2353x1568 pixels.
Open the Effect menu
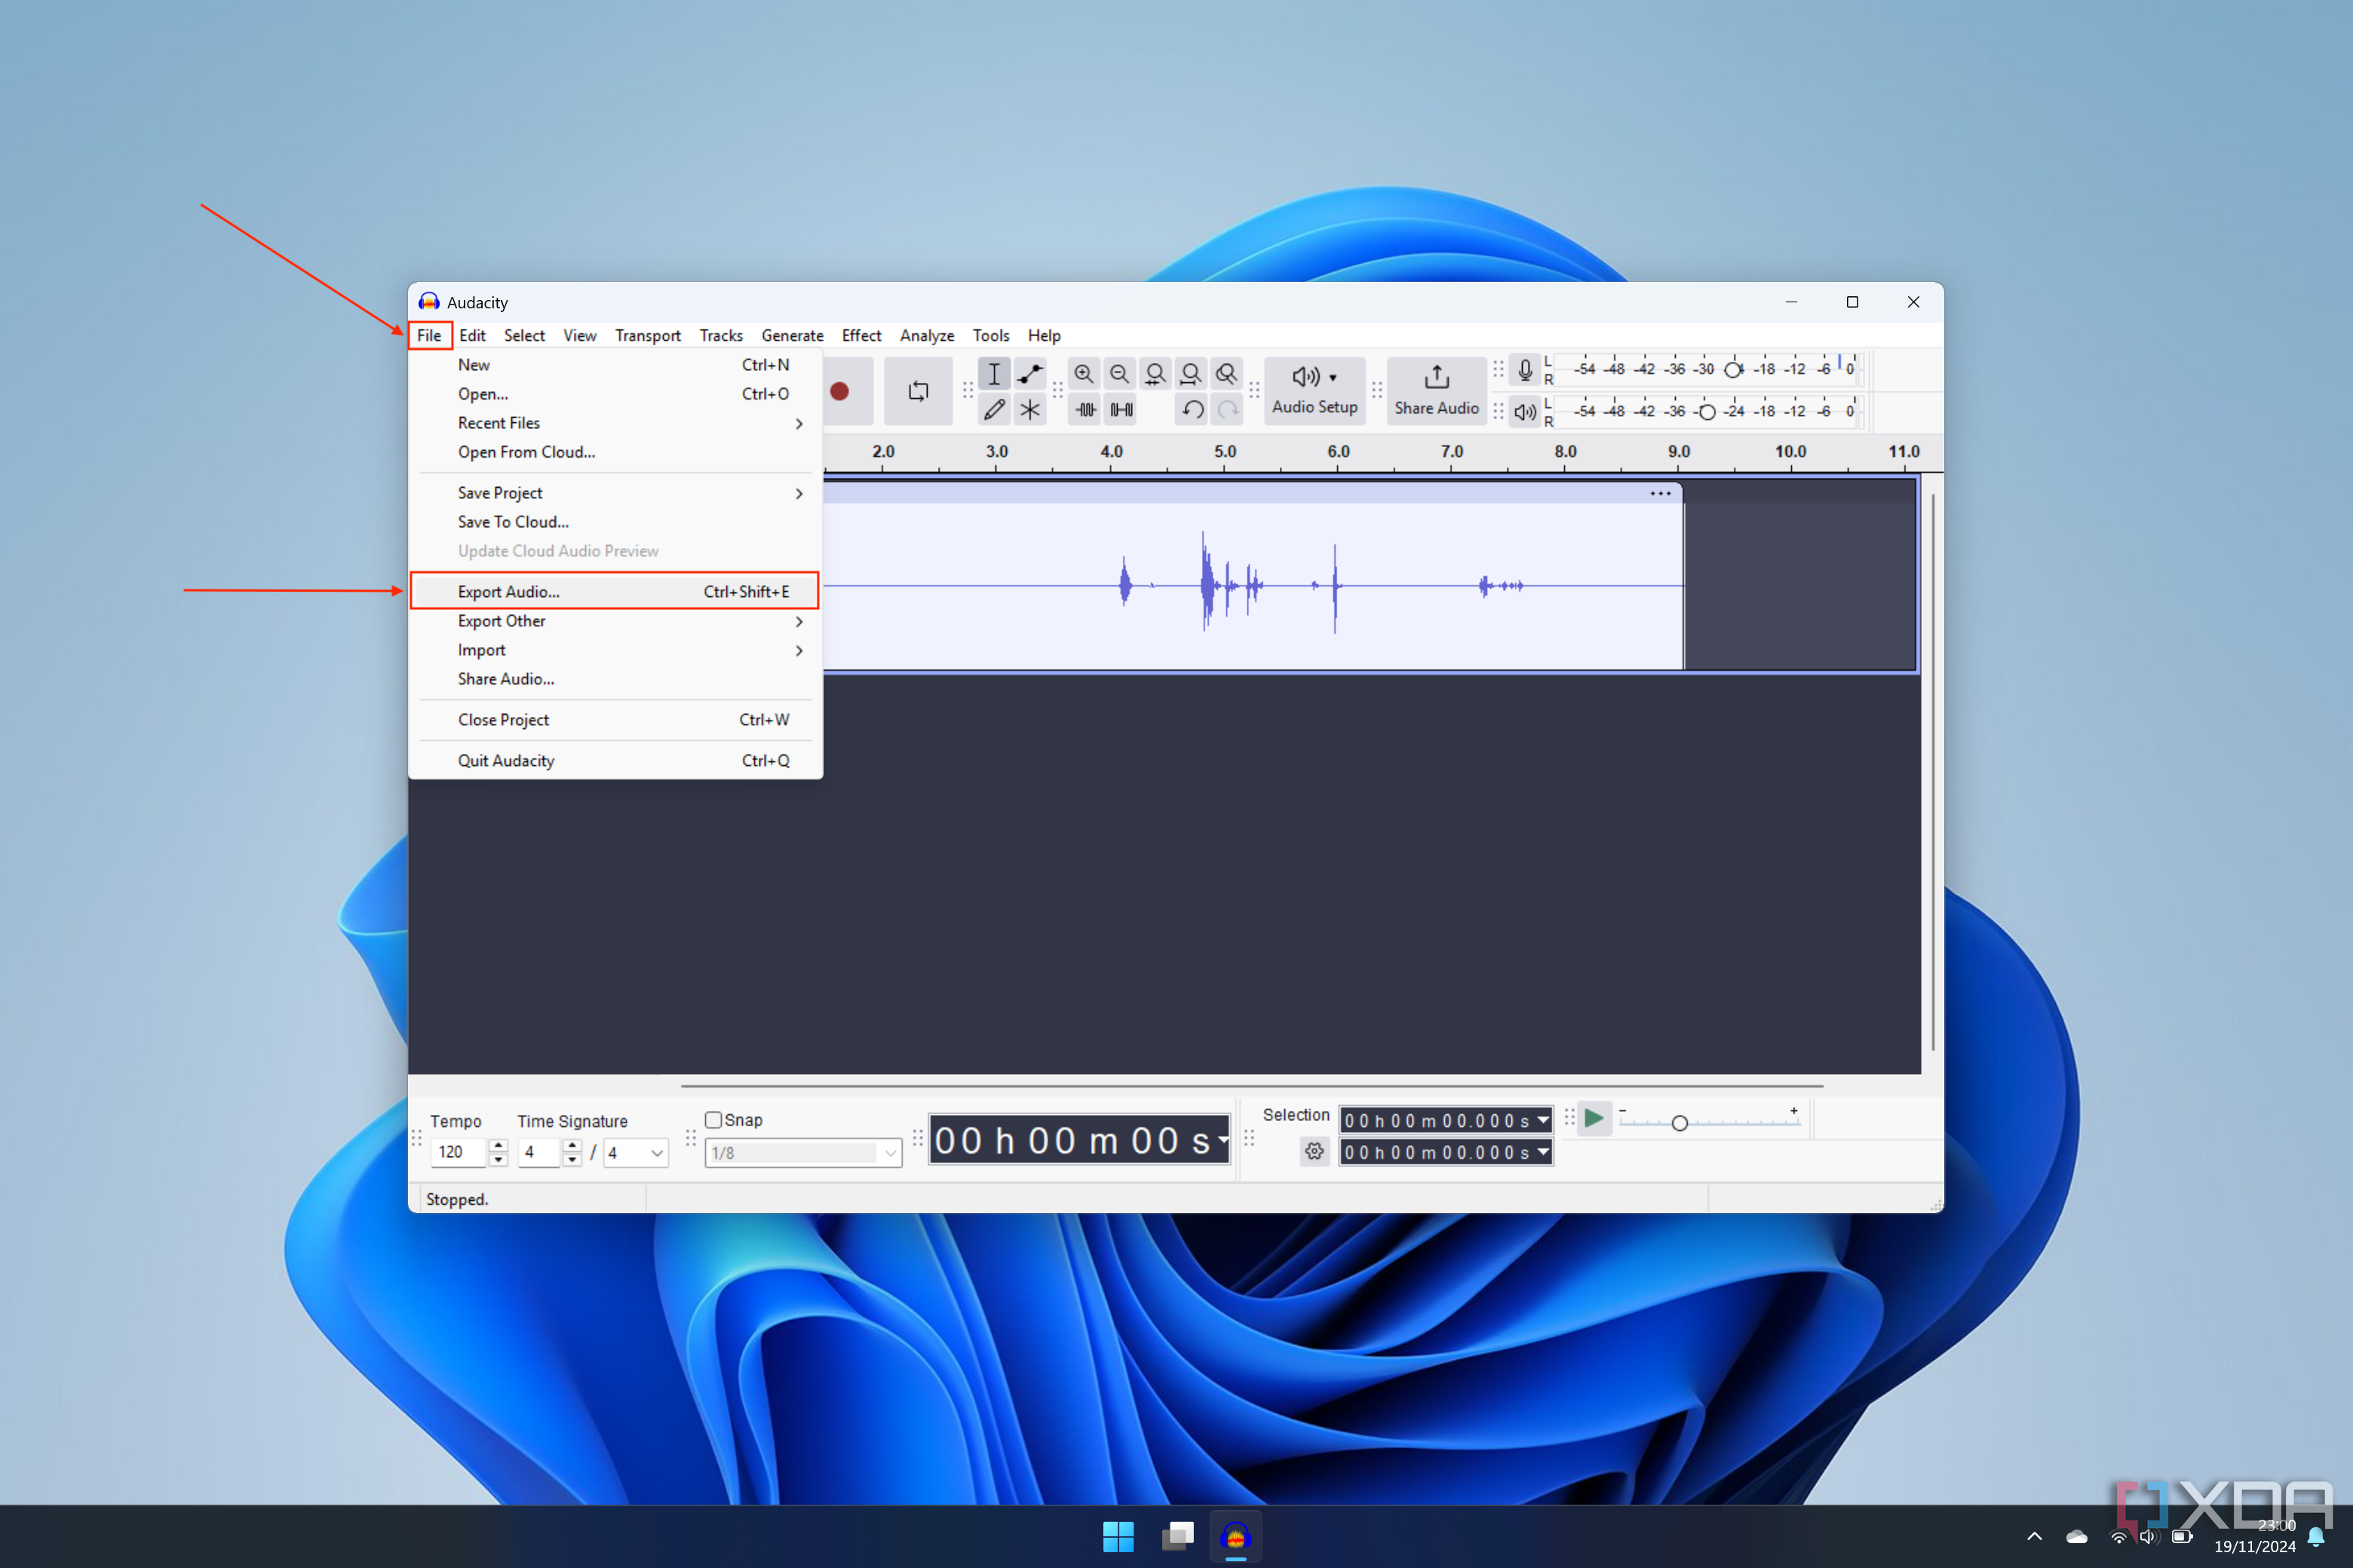coord(861,335)
